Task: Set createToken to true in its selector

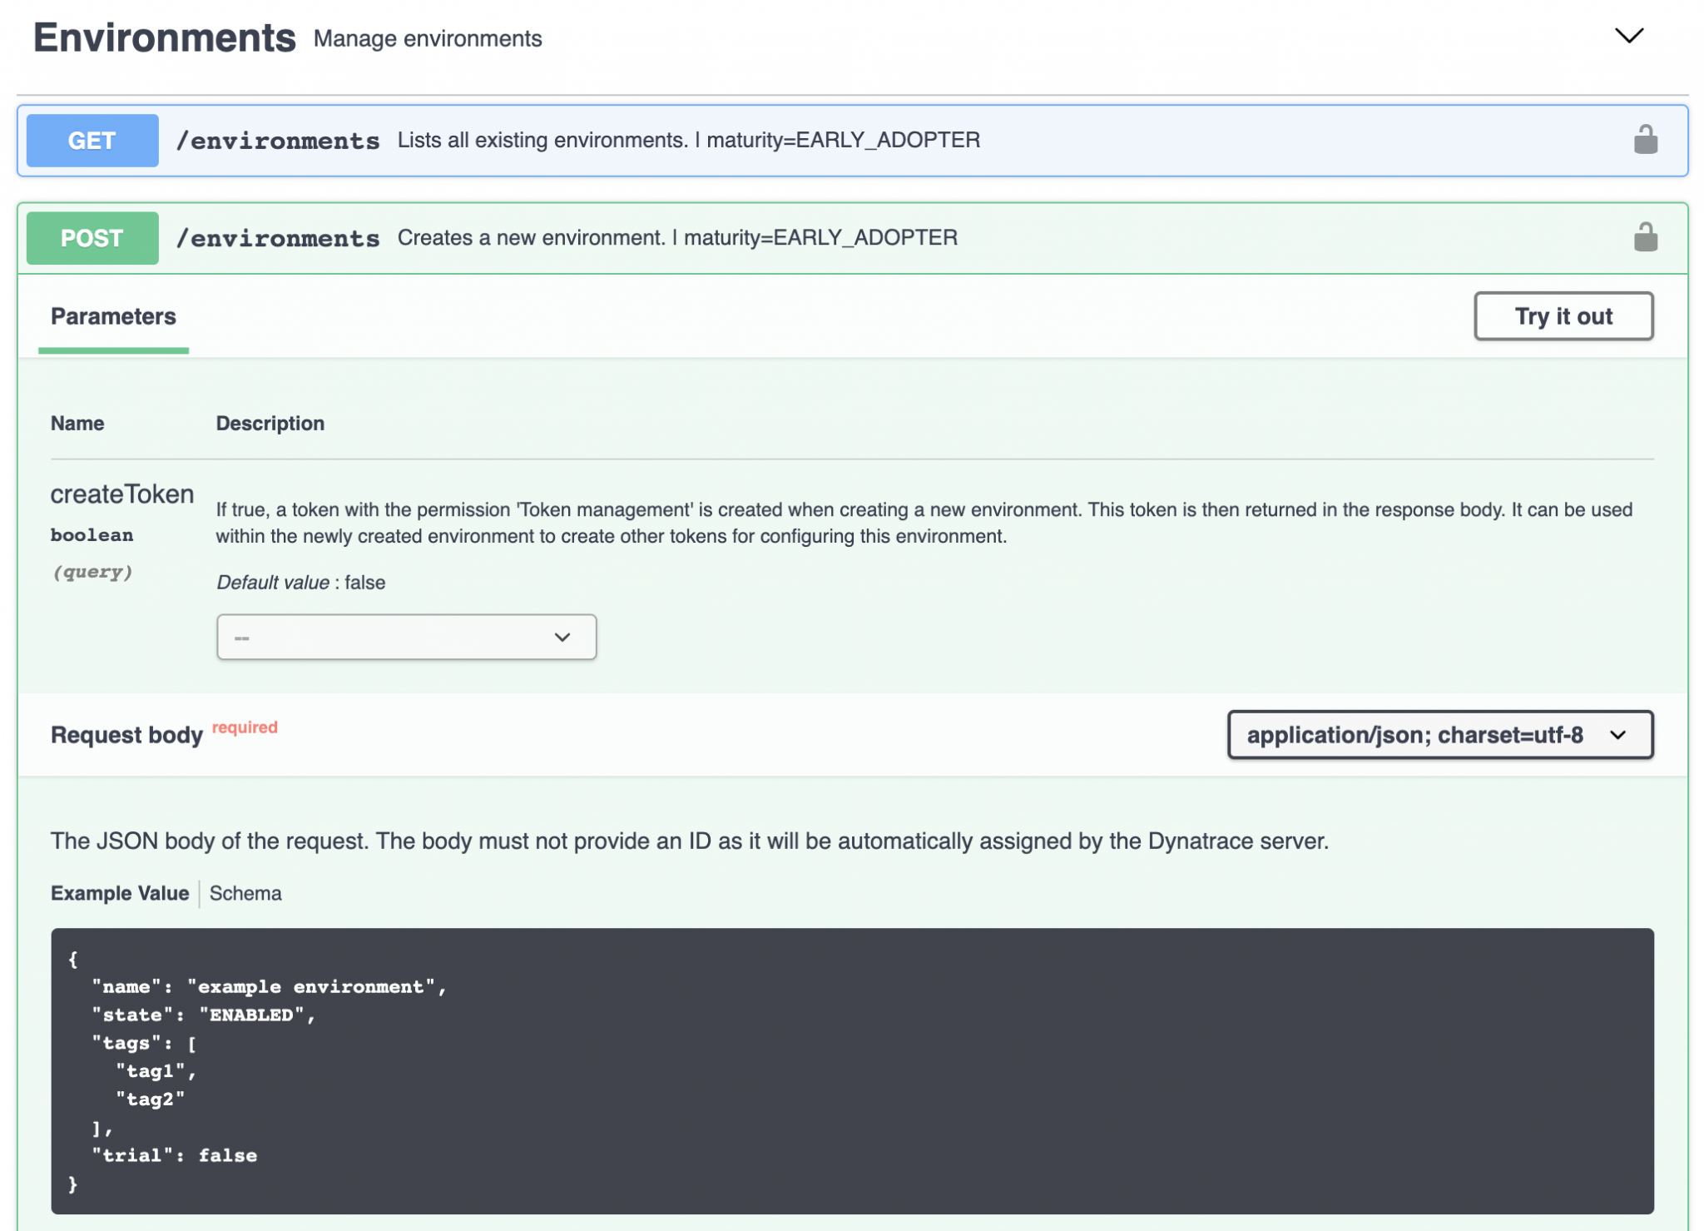Action: click(x=406, y=636)
